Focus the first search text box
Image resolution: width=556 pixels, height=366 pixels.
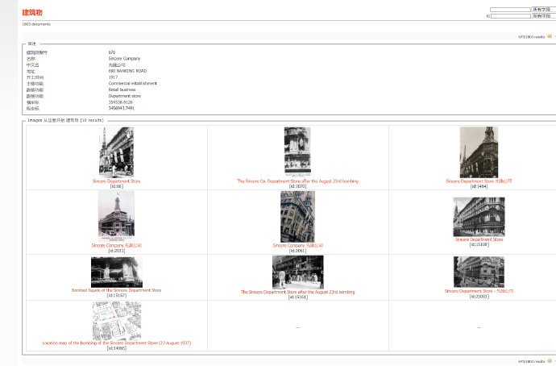tap(510, 10)
